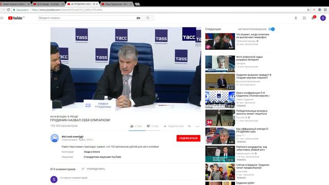
Task: Click the ГРУДИНИН НАЗВАЛ СЕБЯ ОЛИГАРХОМ title
Action: 80,120
